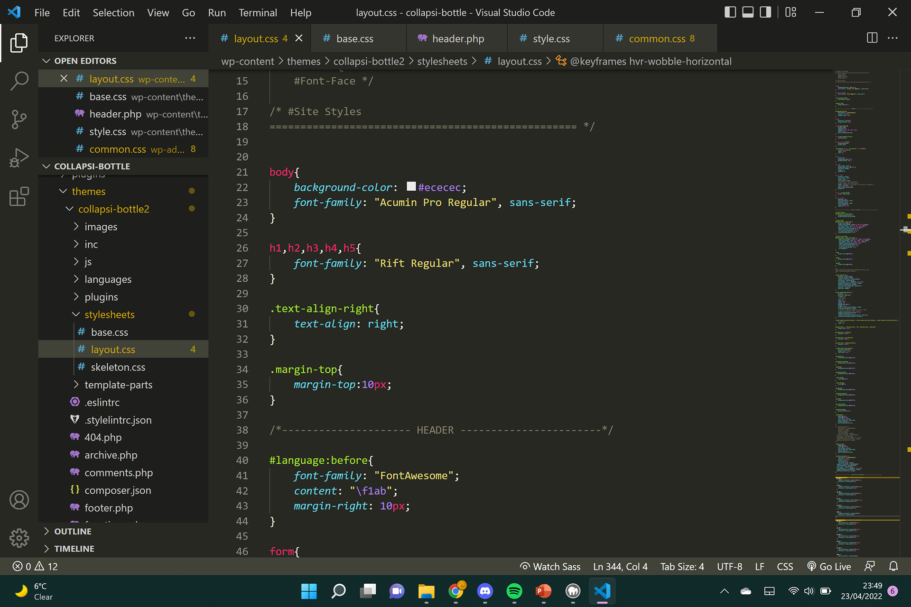Expand the images folder
This screenshot has width=911, height=607.
pyautogui.click(x=76, y=227)
